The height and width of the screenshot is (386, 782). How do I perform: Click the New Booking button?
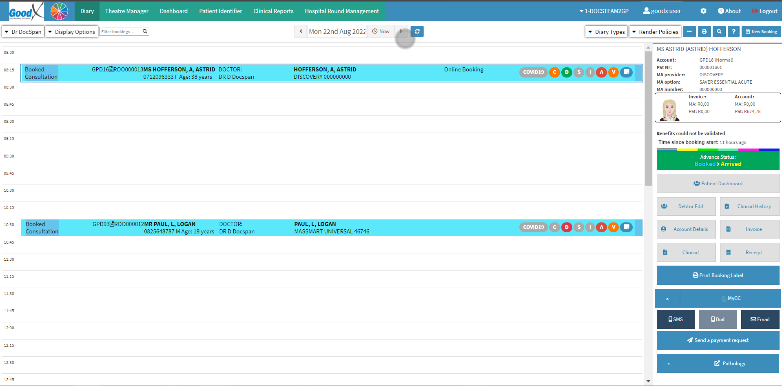[761, 31]
